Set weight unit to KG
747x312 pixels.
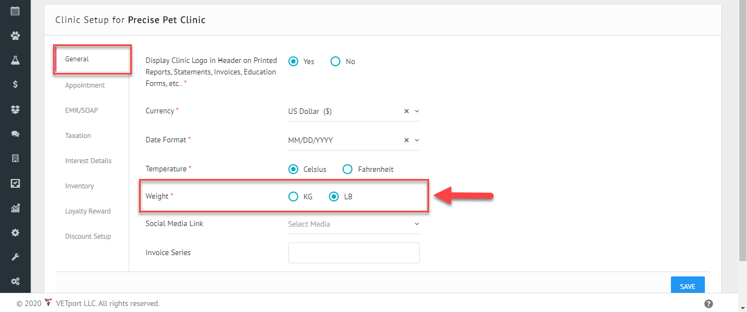click(294, 197)
